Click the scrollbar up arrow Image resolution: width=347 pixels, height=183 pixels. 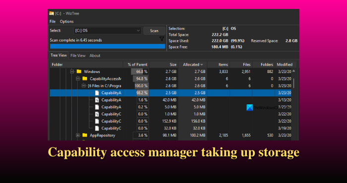tap(294, 71)
